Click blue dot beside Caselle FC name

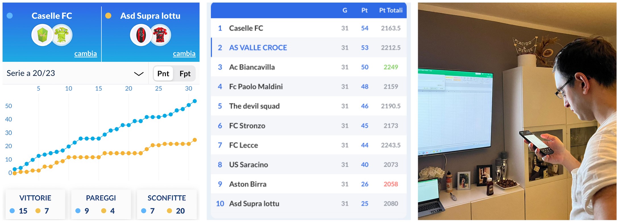click(10, 16)
